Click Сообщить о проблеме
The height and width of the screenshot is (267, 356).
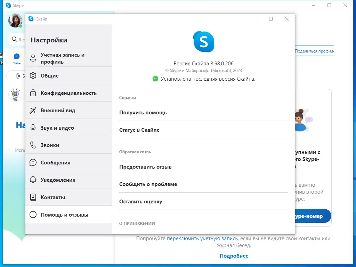pos(203,184)
